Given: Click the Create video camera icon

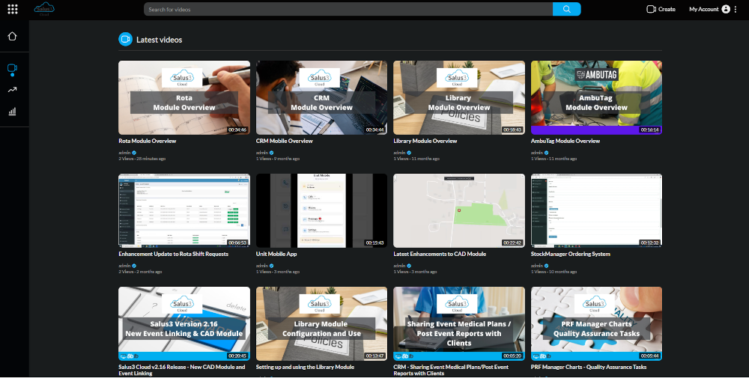Looking at the screenshot, I should [651, 9].
